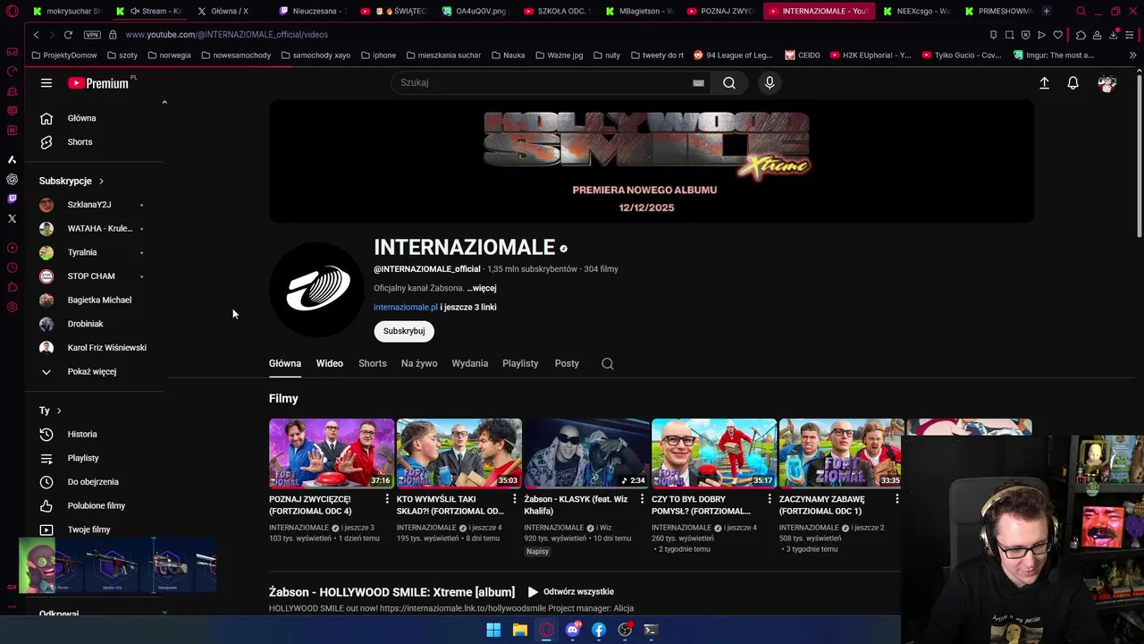
Task: Open the internaziomale.pl link
Action: [406, 308]
